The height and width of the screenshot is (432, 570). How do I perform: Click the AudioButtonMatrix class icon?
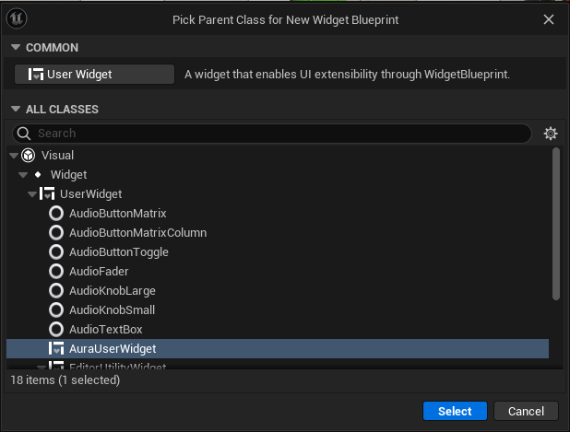pos(57,213)
